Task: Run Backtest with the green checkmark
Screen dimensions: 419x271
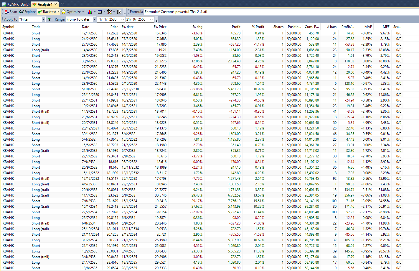Action: pos(47,12)
